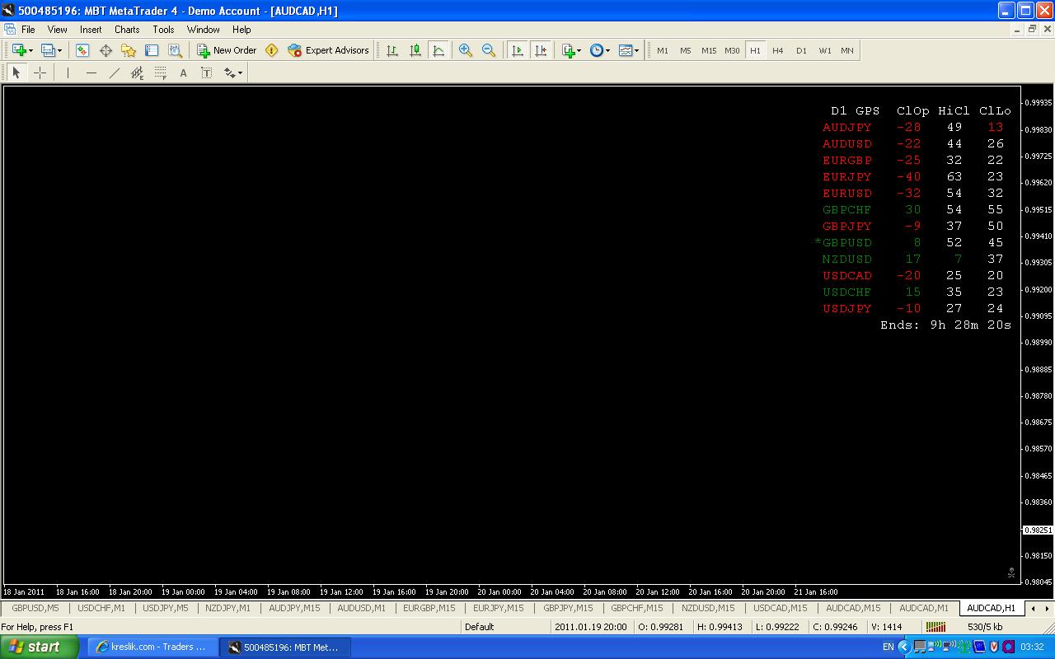Choose the Trendline drawing tool

point(115,72)
